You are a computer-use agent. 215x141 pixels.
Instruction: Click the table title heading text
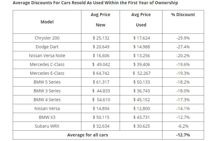pyautogui.click(x=95, y=3)
